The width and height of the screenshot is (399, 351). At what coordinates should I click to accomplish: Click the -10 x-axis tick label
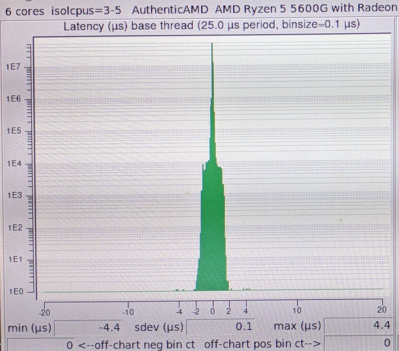click(128, 312)
